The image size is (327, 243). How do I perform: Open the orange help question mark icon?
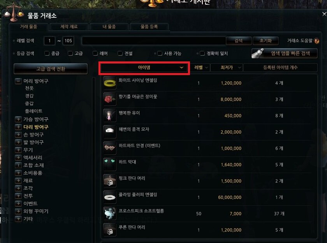click(316, 41)
